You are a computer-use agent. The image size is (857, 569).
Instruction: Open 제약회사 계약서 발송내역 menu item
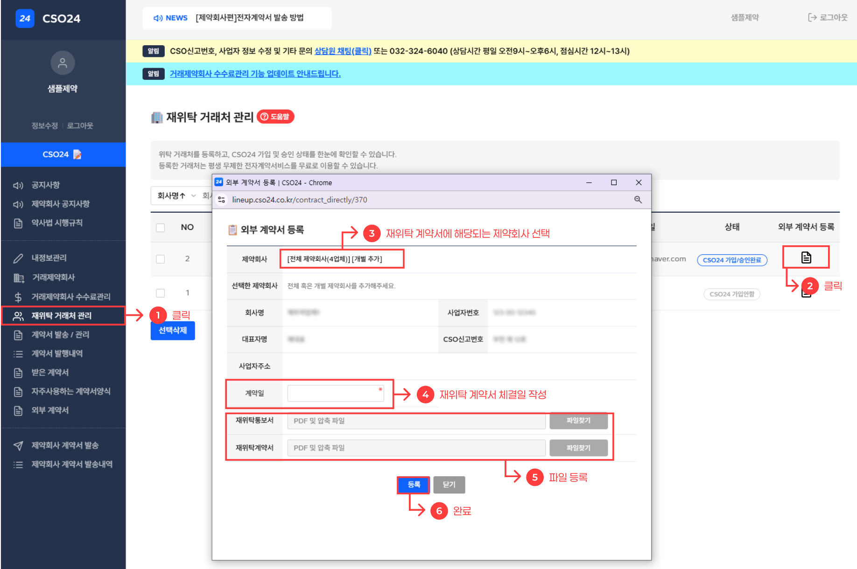point(72,464)
